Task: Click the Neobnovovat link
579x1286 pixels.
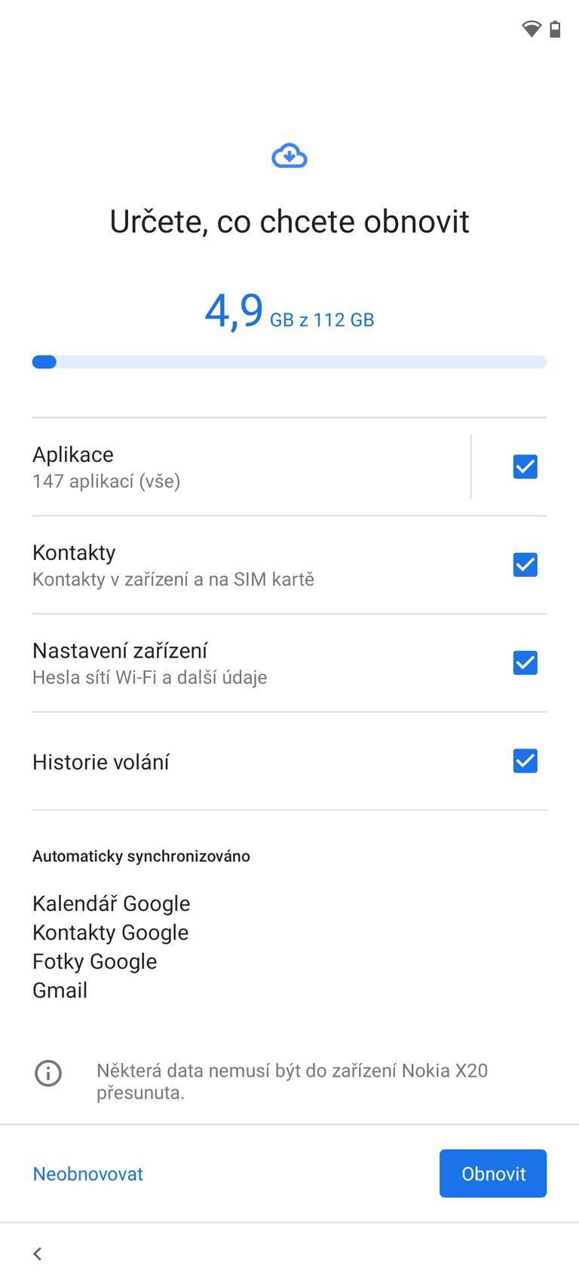Action: click(x=87, y=1173)
